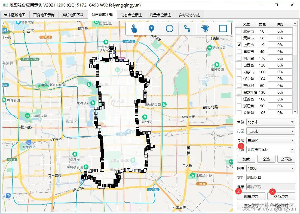This screenshot has height=214, width=300.
Task: Click the 开始下载 button
Action: pos(251,206)
